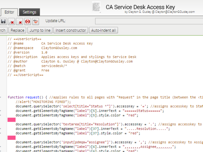This screenshot has width=203, height=152.
Task: Click the Insert constructor button
Action: 71,30
